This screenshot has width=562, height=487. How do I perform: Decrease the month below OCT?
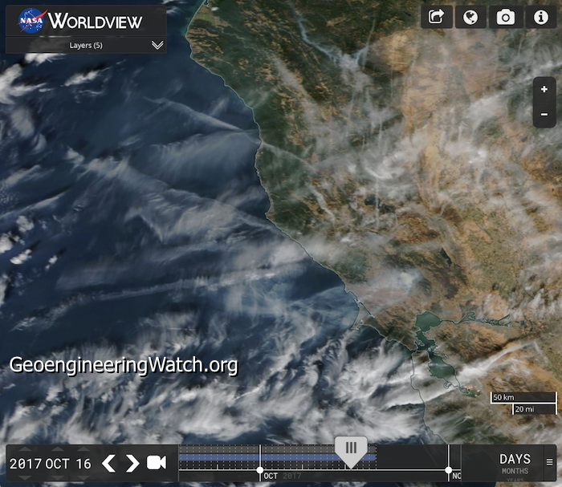57,478
